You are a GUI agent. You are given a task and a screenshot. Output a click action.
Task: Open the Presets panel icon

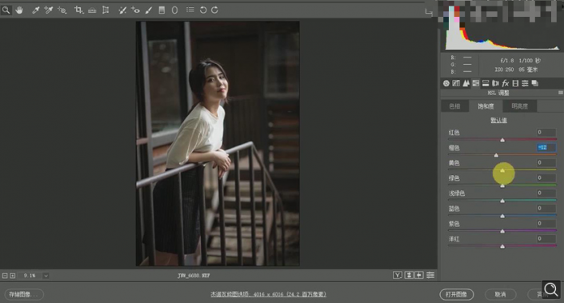pyautogui.click(x=525, y=83)
